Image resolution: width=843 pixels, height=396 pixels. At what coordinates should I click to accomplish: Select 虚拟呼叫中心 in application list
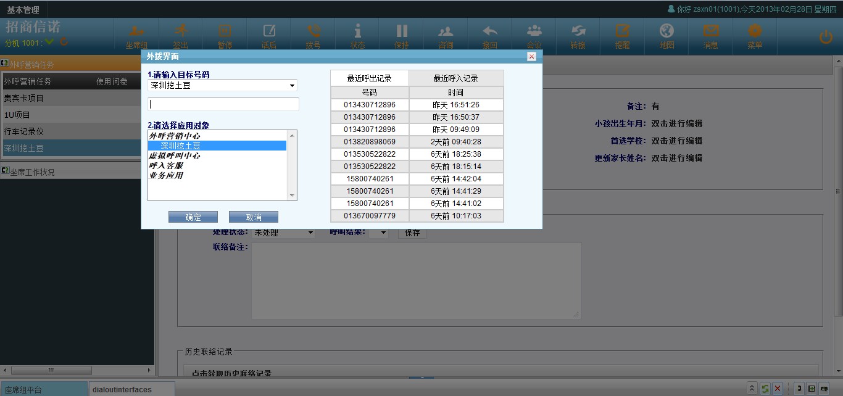[x=175, y=156]
